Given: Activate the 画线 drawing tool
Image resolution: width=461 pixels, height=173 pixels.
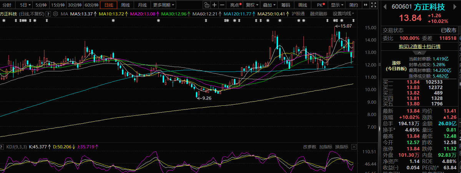Looking at the screenshot, I should coord(303,5).
